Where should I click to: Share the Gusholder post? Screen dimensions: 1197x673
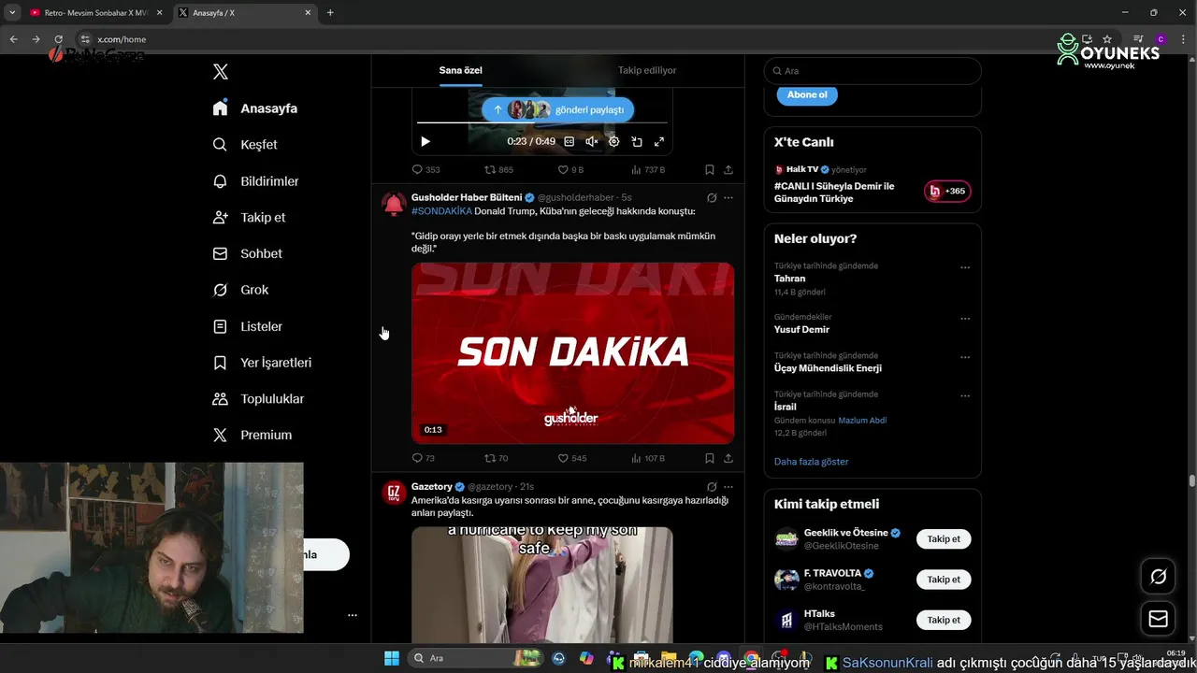point(728,458)
